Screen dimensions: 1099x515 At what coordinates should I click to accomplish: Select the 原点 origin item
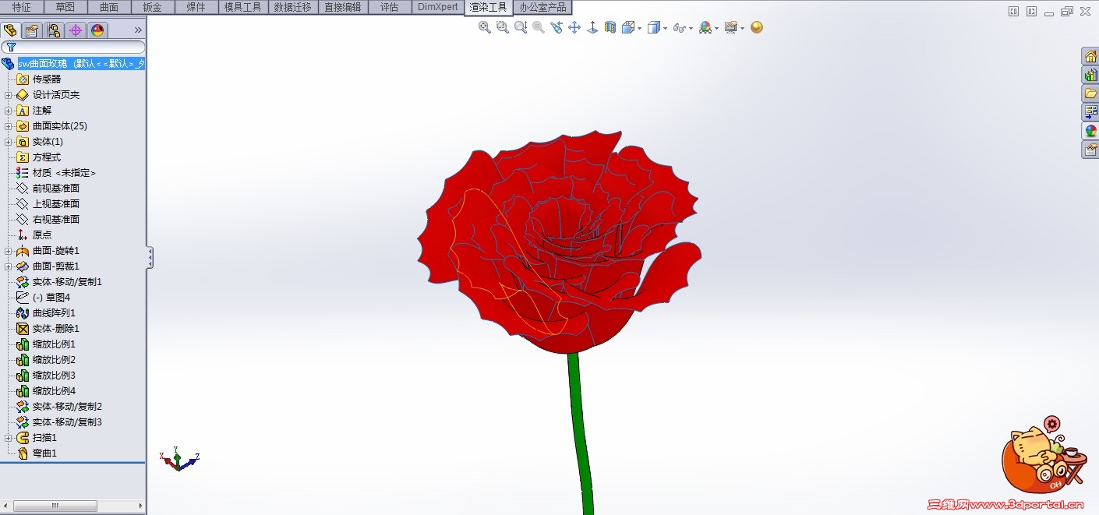tap(42, 235)
